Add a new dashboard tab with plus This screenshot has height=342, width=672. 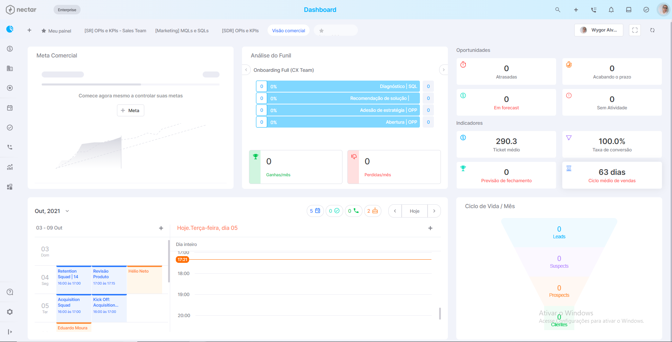[29, 30]
